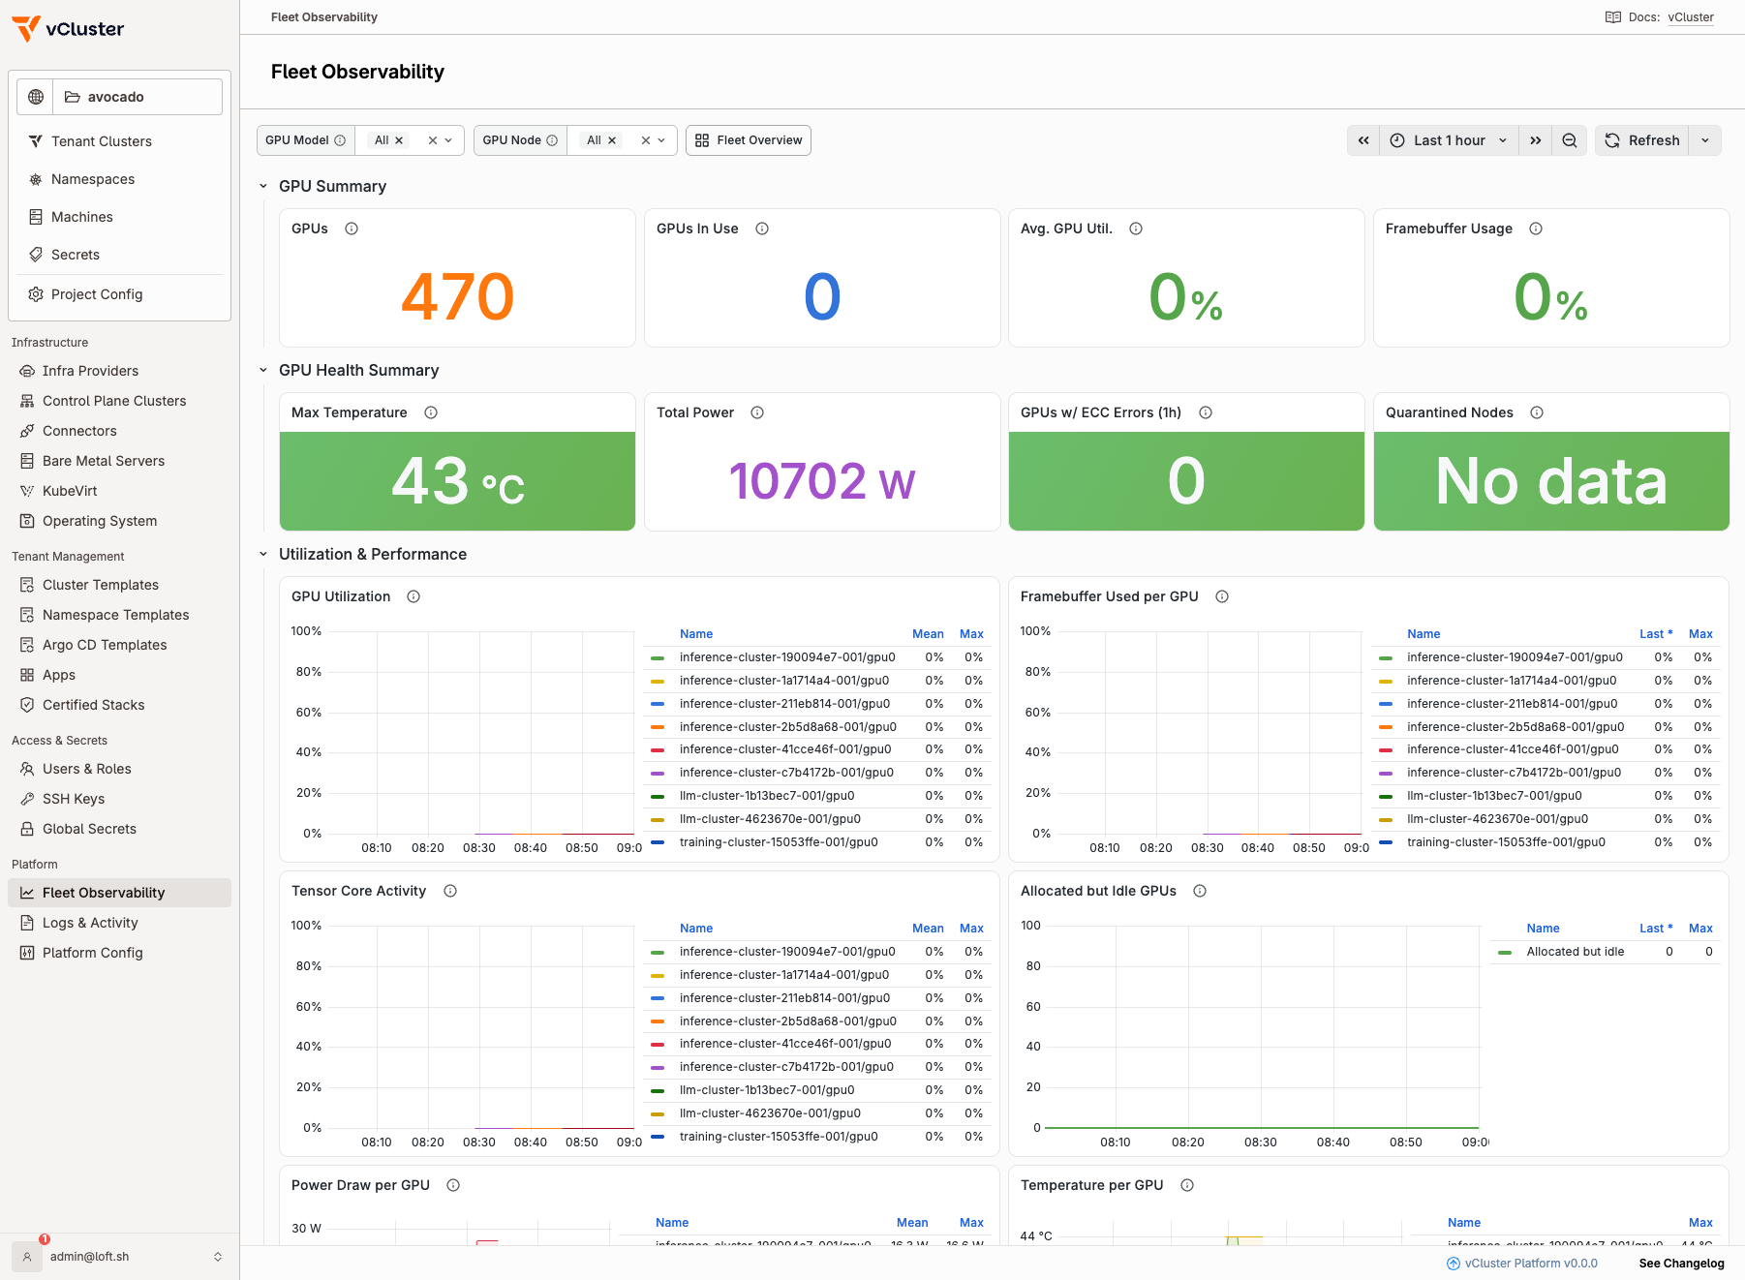The height and width of the screenshot is (1280, 1745).
Task: Collapse the GPU Summary section
Action: (263, 186)
